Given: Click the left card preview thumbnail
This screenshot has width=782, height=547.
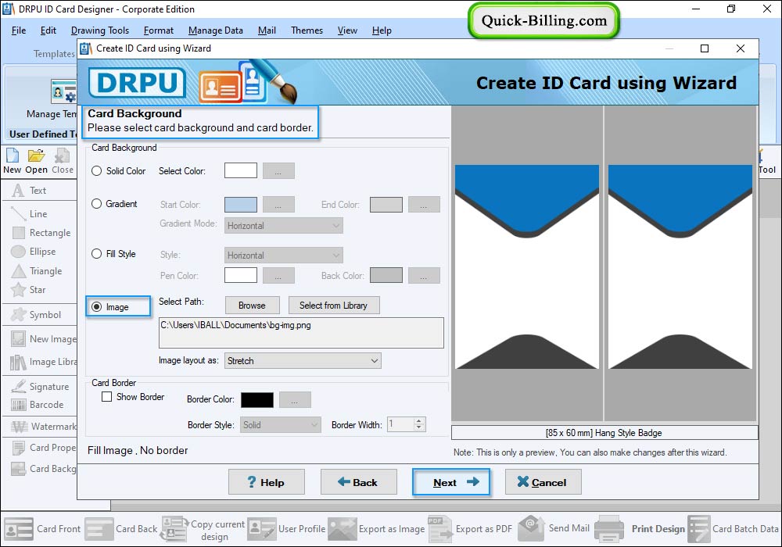Looking at the screenshot, I should pyautogui.click(x=527, y=267).
